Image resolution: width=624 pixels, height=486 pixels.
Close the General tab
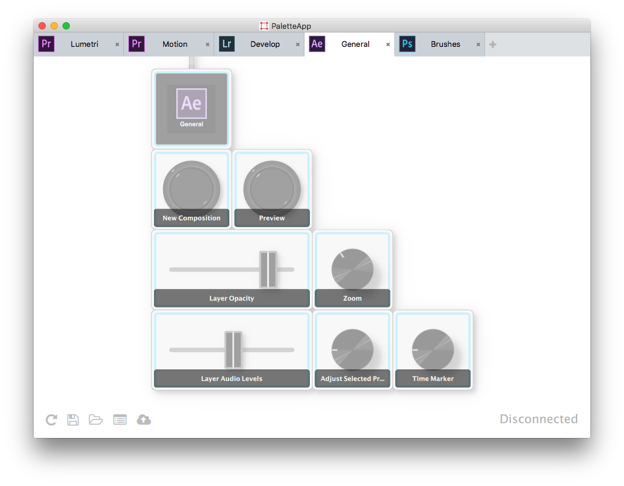tap(388, 44)
